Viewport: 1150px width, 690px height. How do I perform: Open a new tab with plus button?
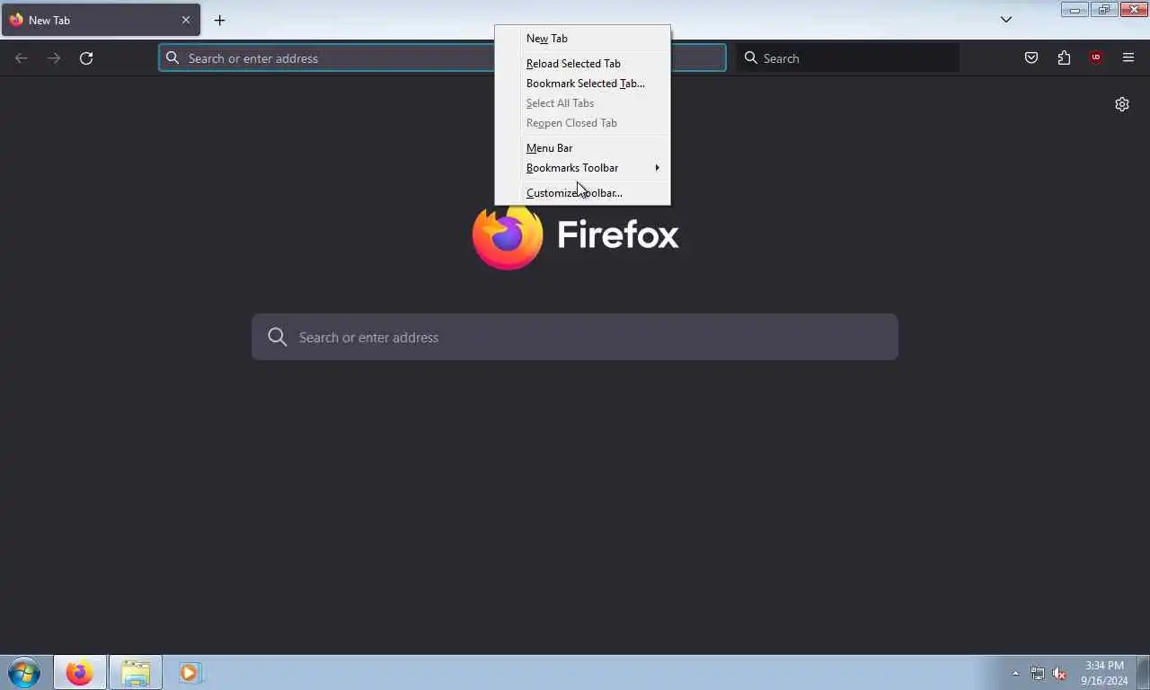tap(219, 20)
